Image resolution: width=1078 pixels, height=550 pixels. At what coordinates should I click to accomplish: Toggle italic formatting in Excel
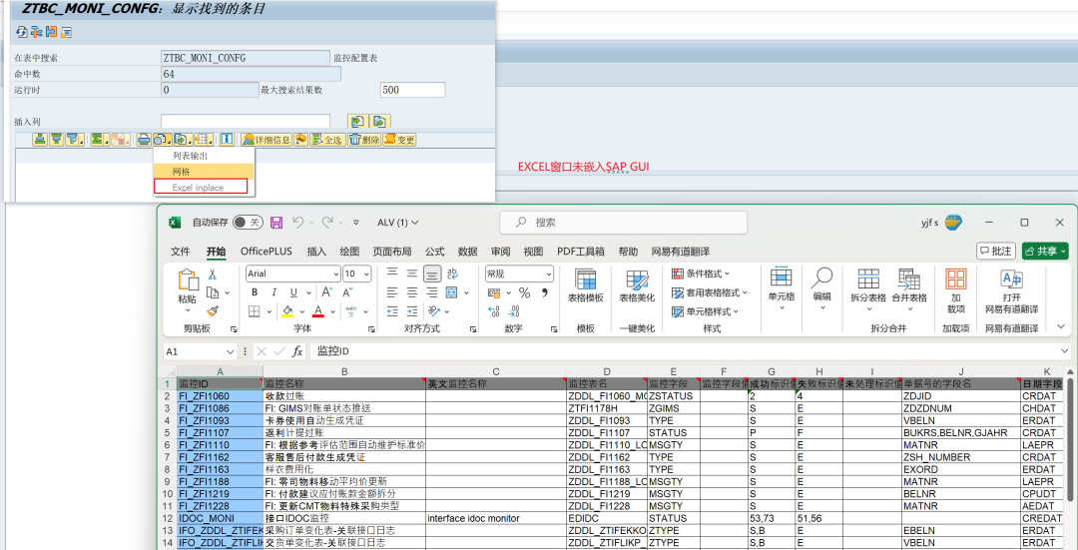pyautogui.click(x=273, y=292)
